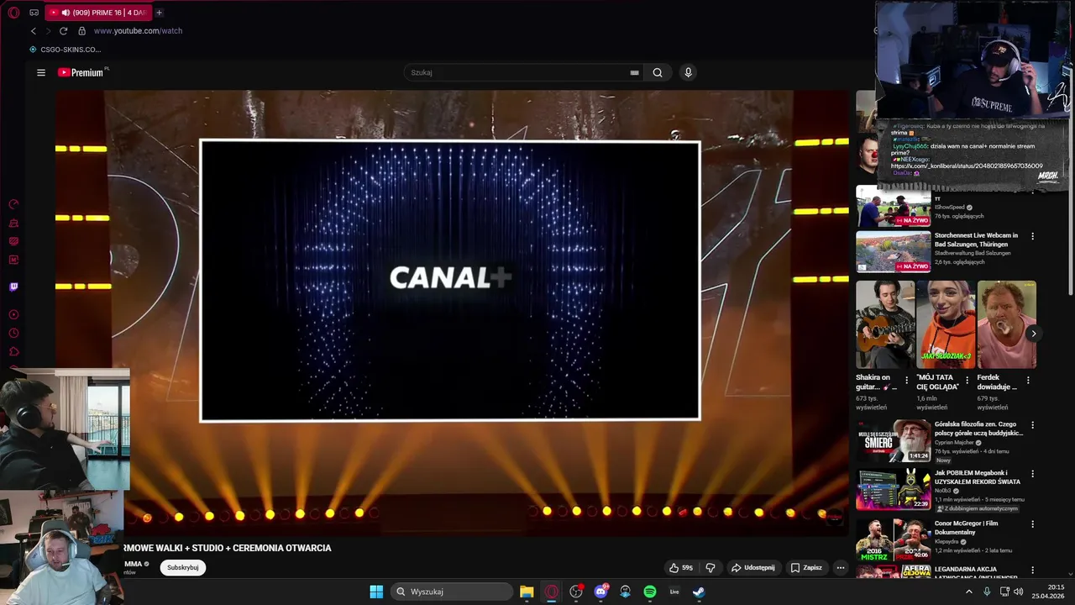Open the Opera GX Corner gamepad icon
1075x605 pixels.
click(x=34, y=13)
